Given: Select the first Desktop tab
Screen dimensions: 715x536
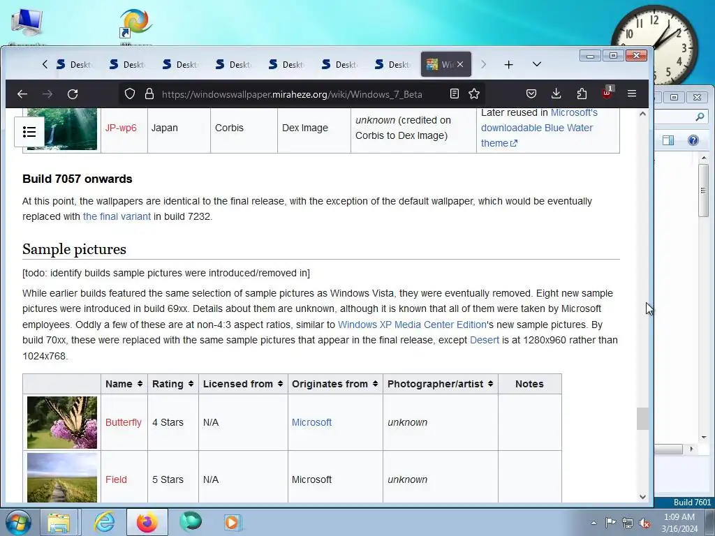Looking at the screenshot, I should coord(74,65).
